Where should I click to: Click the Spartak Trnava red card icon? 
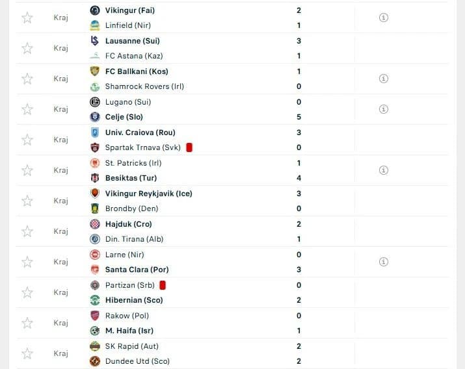[x=189, y=147]
